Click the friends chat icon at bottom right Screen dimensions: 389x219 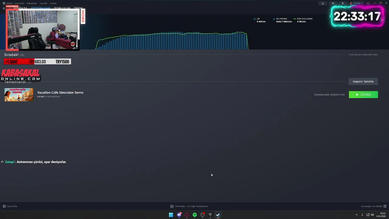[x=385, y=206]
